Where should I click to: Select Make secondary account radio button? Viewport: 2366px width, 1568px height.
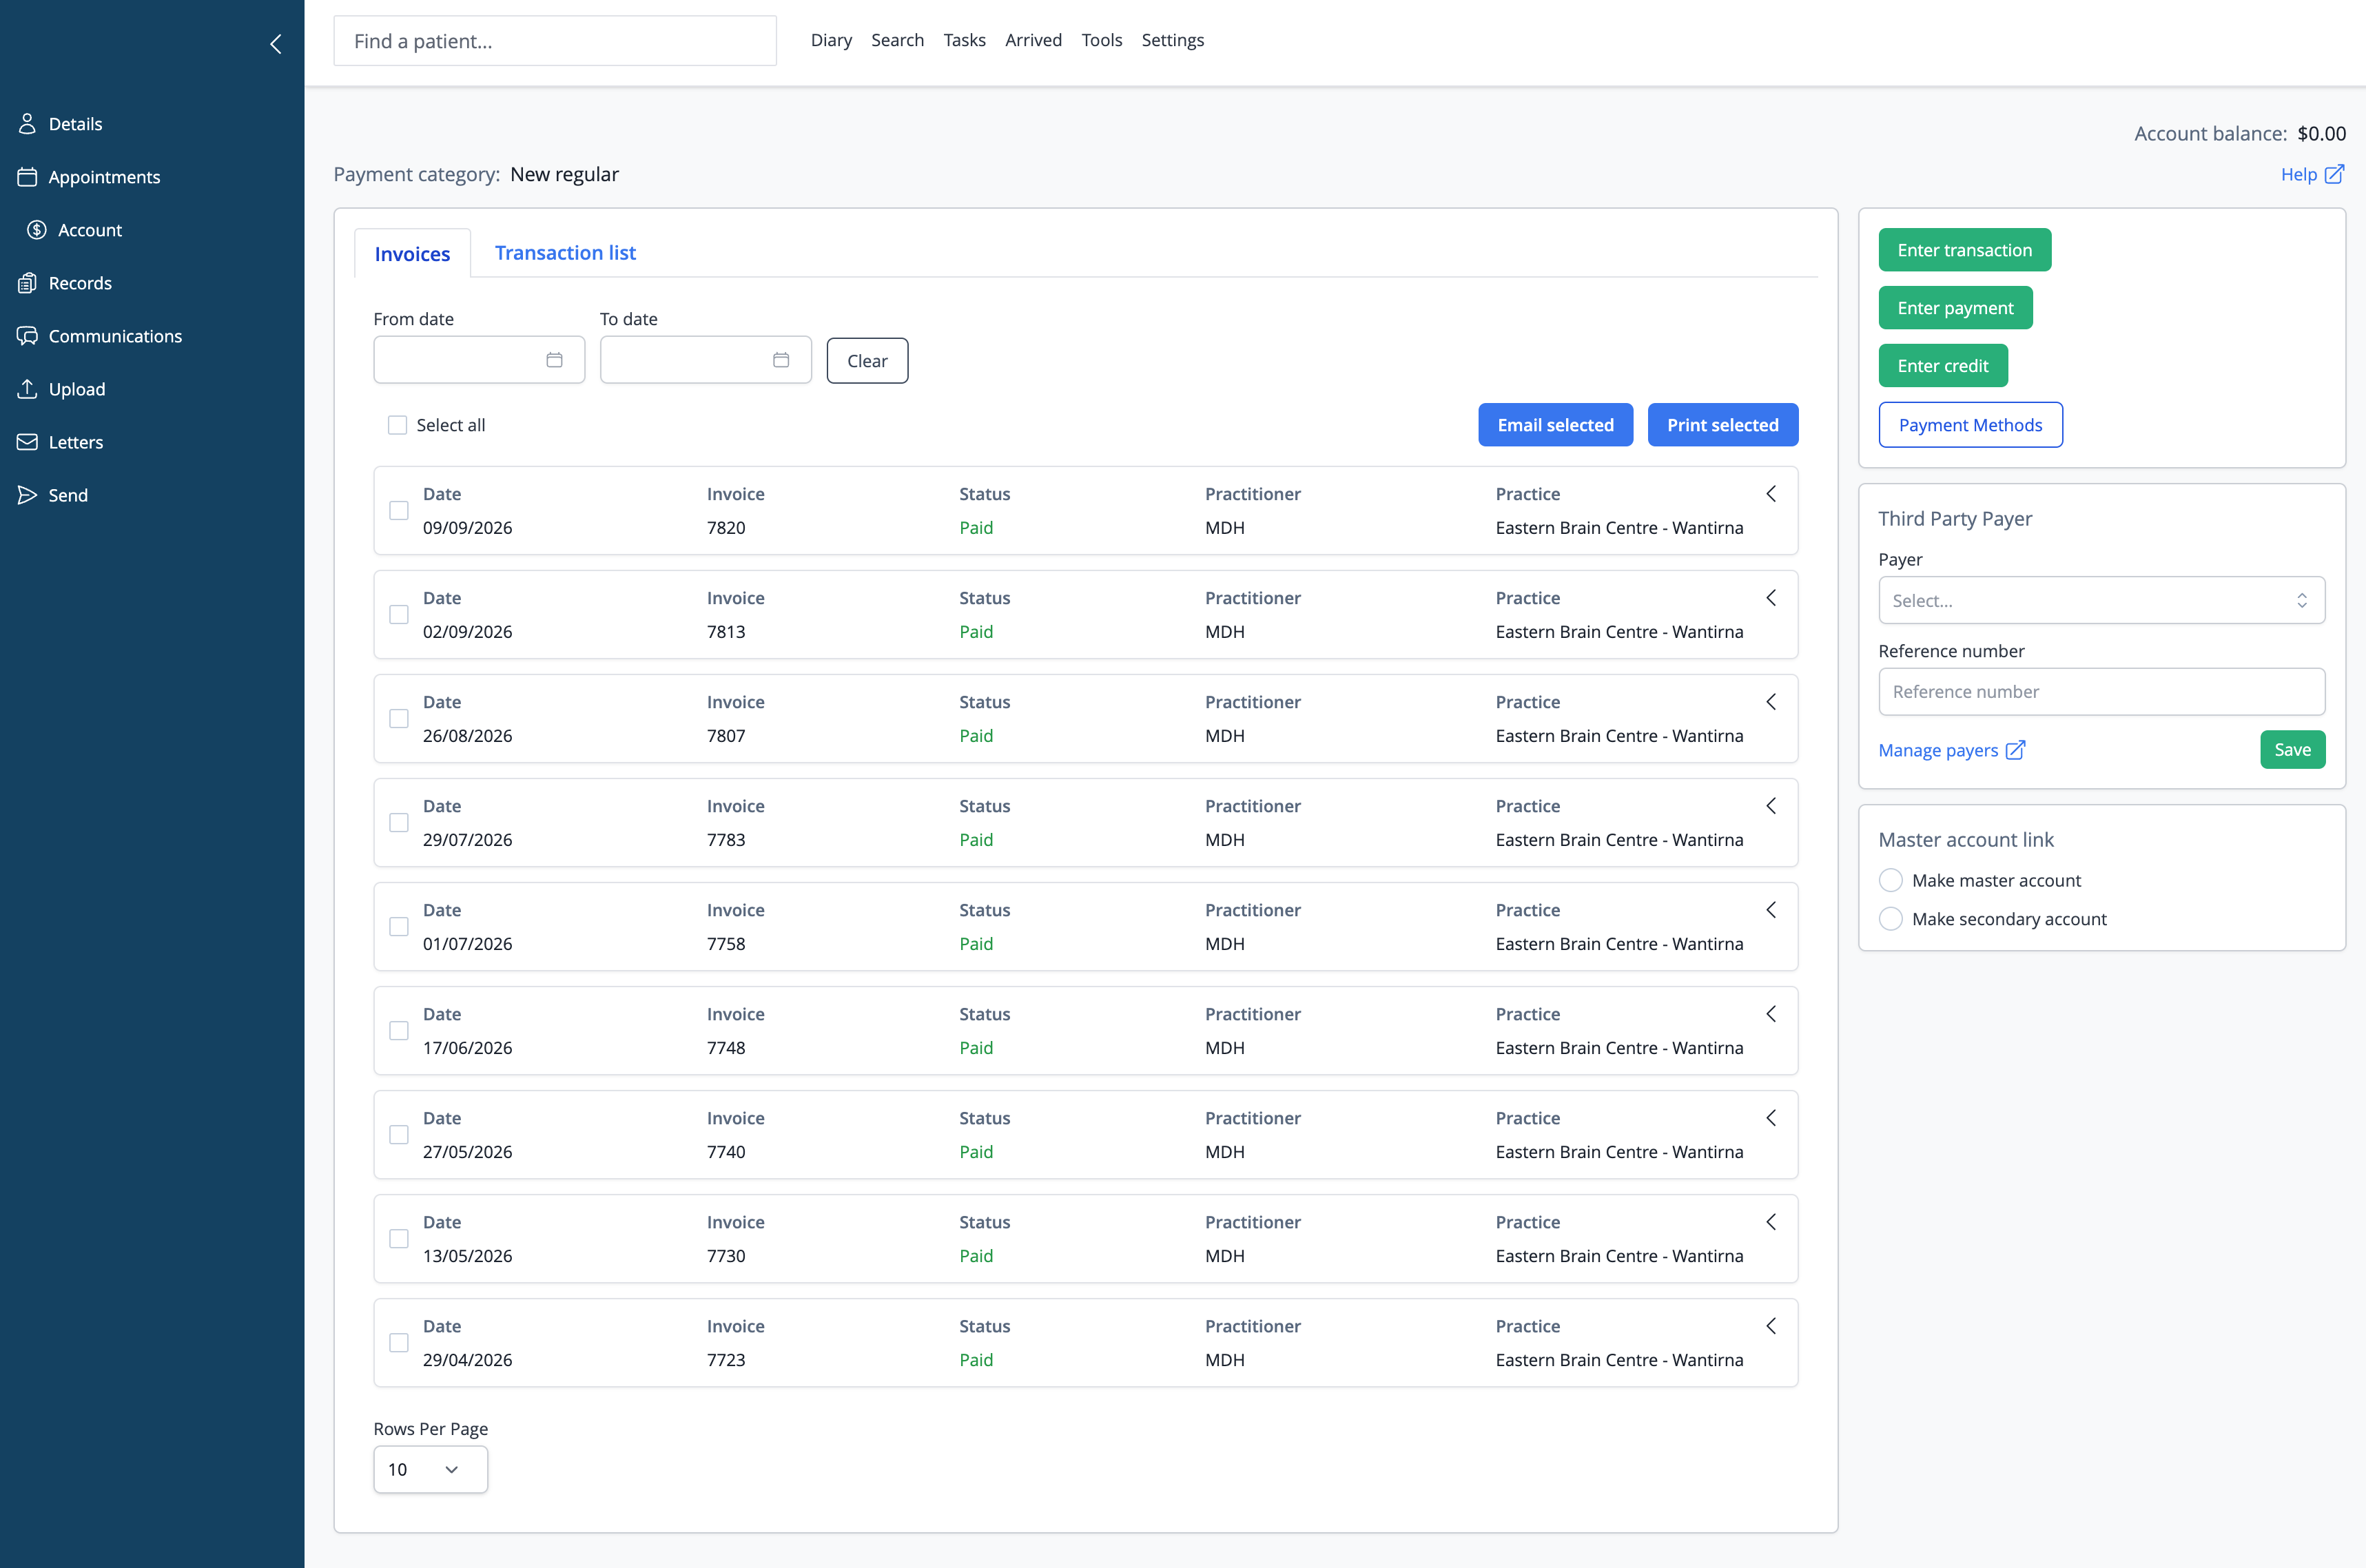[1890, 919]
